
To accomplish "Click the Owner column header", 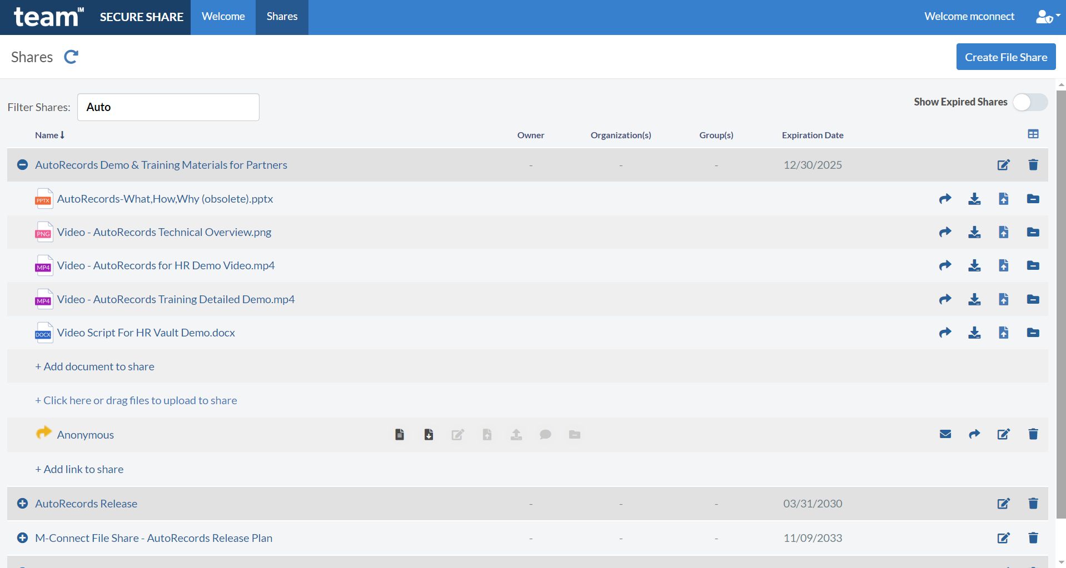I will pos(531,135).
